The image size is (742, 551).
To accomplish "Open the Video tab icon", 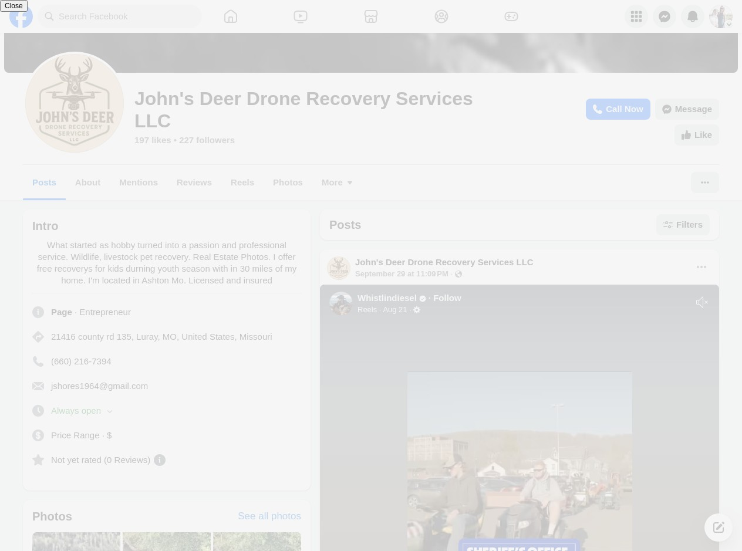I will (301, 16).
